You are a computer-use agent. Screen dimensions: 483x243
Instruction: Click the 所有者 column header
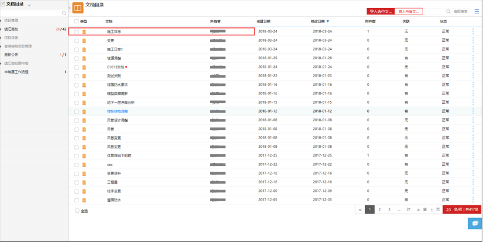click(x=215, y=21)
